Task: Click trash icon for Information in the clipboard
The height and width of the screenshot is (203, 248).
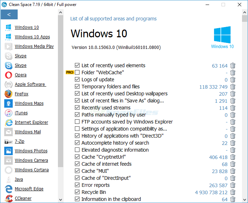Action: click(x=233, y=199)
